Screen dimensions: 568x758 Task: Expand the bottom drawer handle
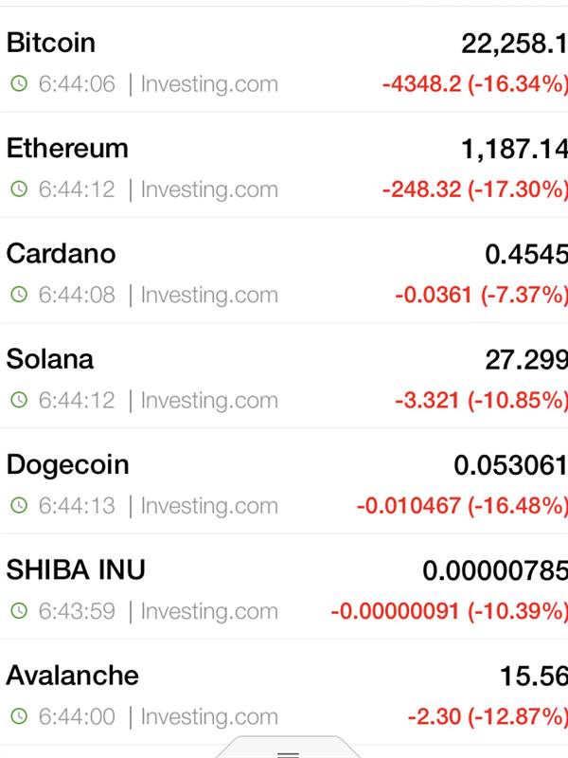288,748
